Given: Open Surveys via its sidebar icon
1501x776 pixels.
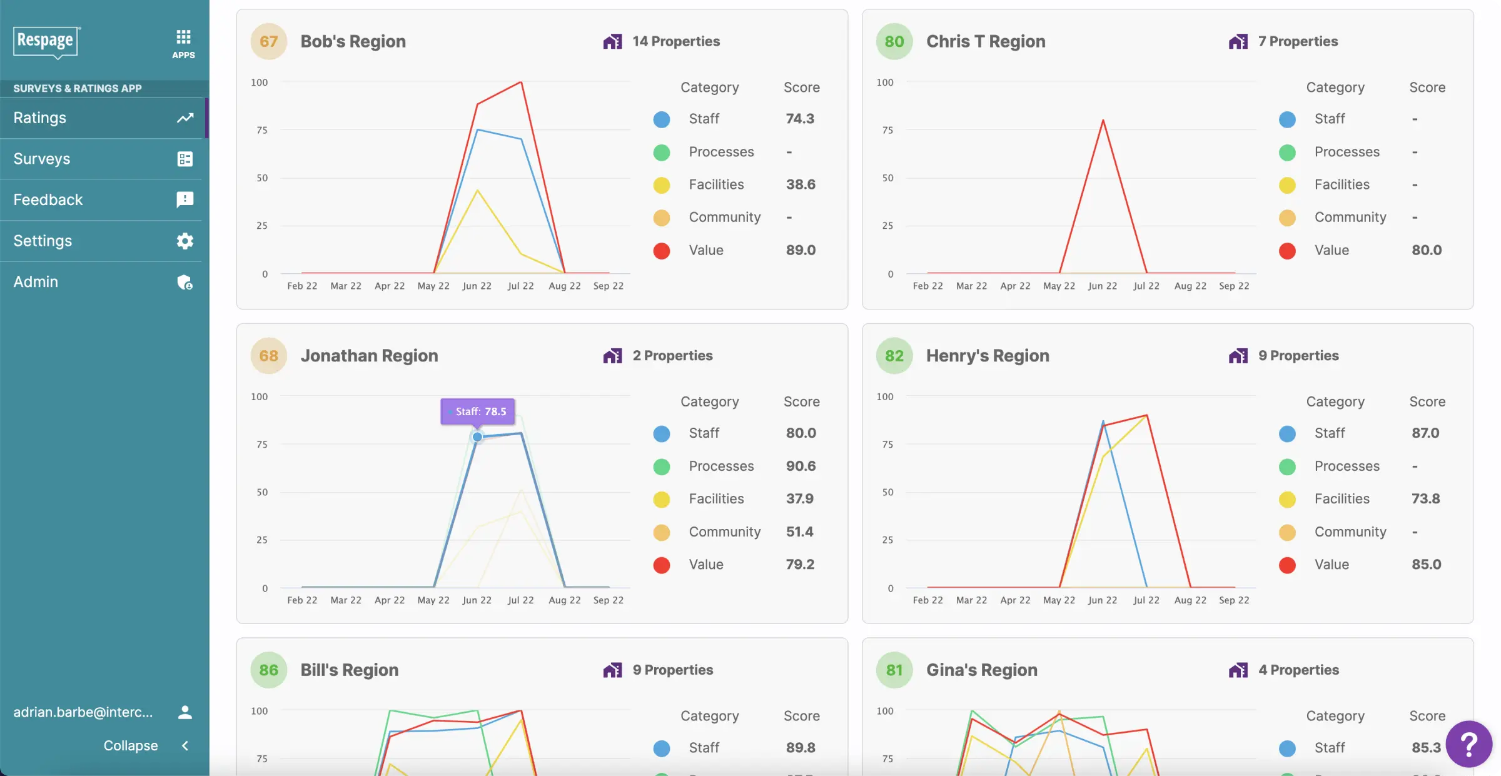Looking at the screenshot, I should point(184,158).
